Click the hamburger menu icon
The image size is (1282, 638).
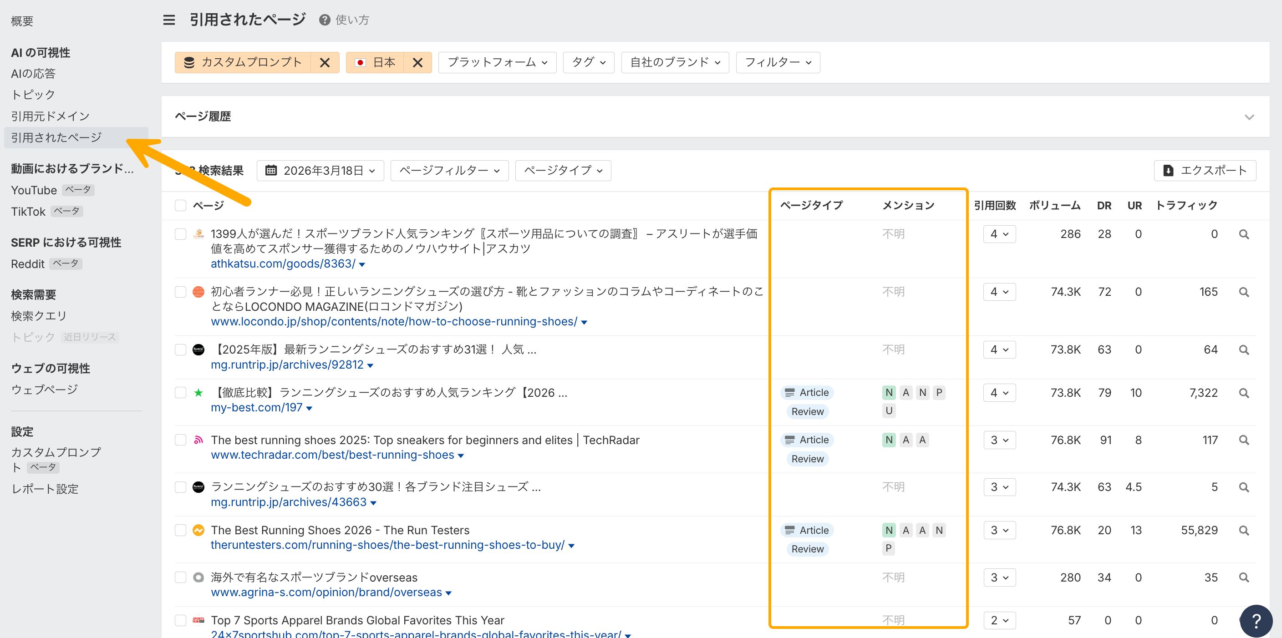click(169, 20)
